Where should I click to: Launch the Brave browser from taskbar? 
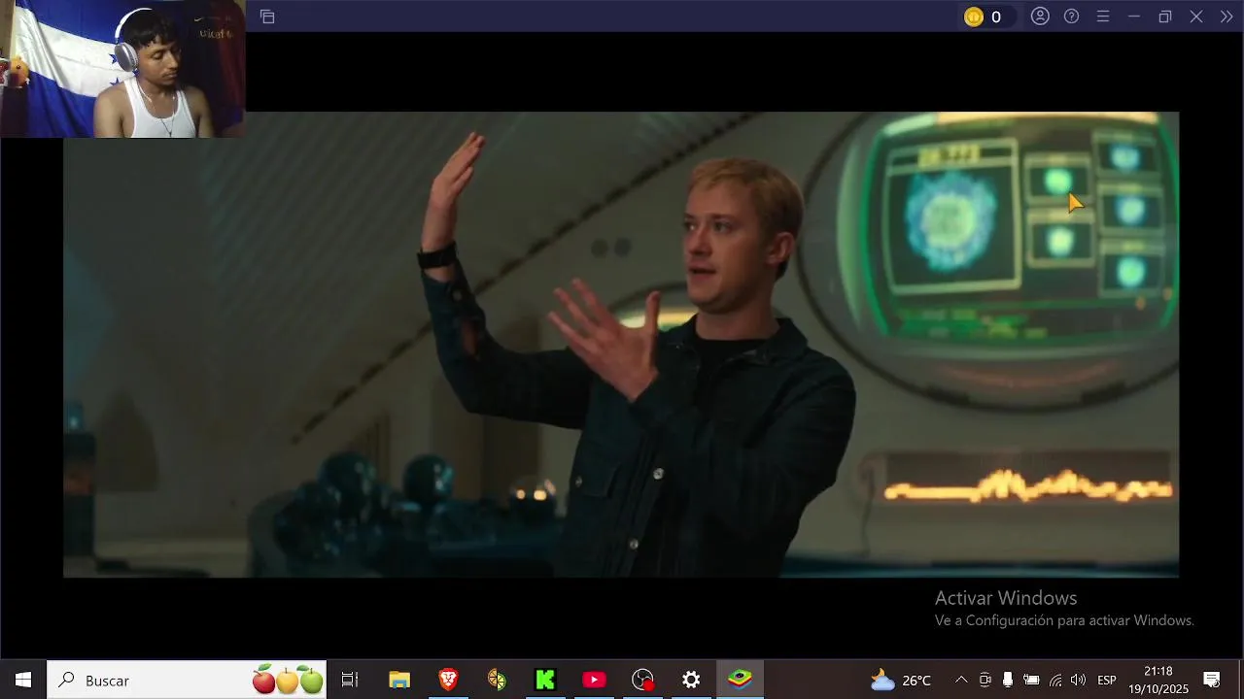tap(448, 680)
